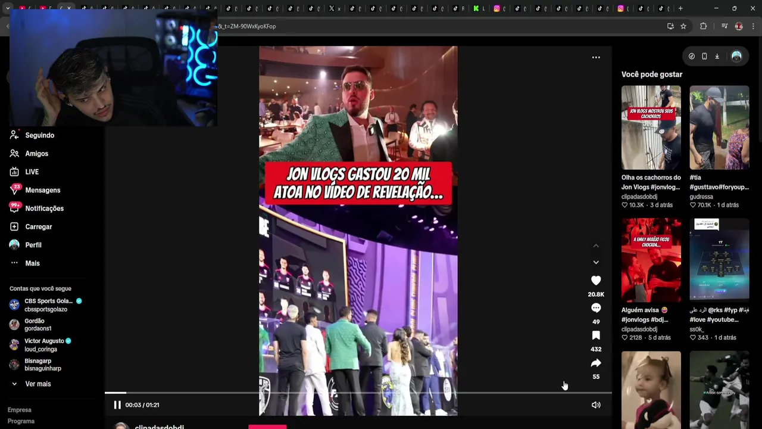Open Chrome extensions puzzle icon
This screenshot has height=429, width=762.
pos(703,26)
